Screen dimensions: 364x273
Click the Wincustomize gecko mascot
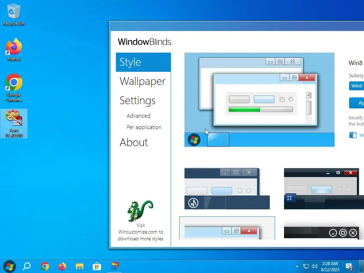(140, 211)
